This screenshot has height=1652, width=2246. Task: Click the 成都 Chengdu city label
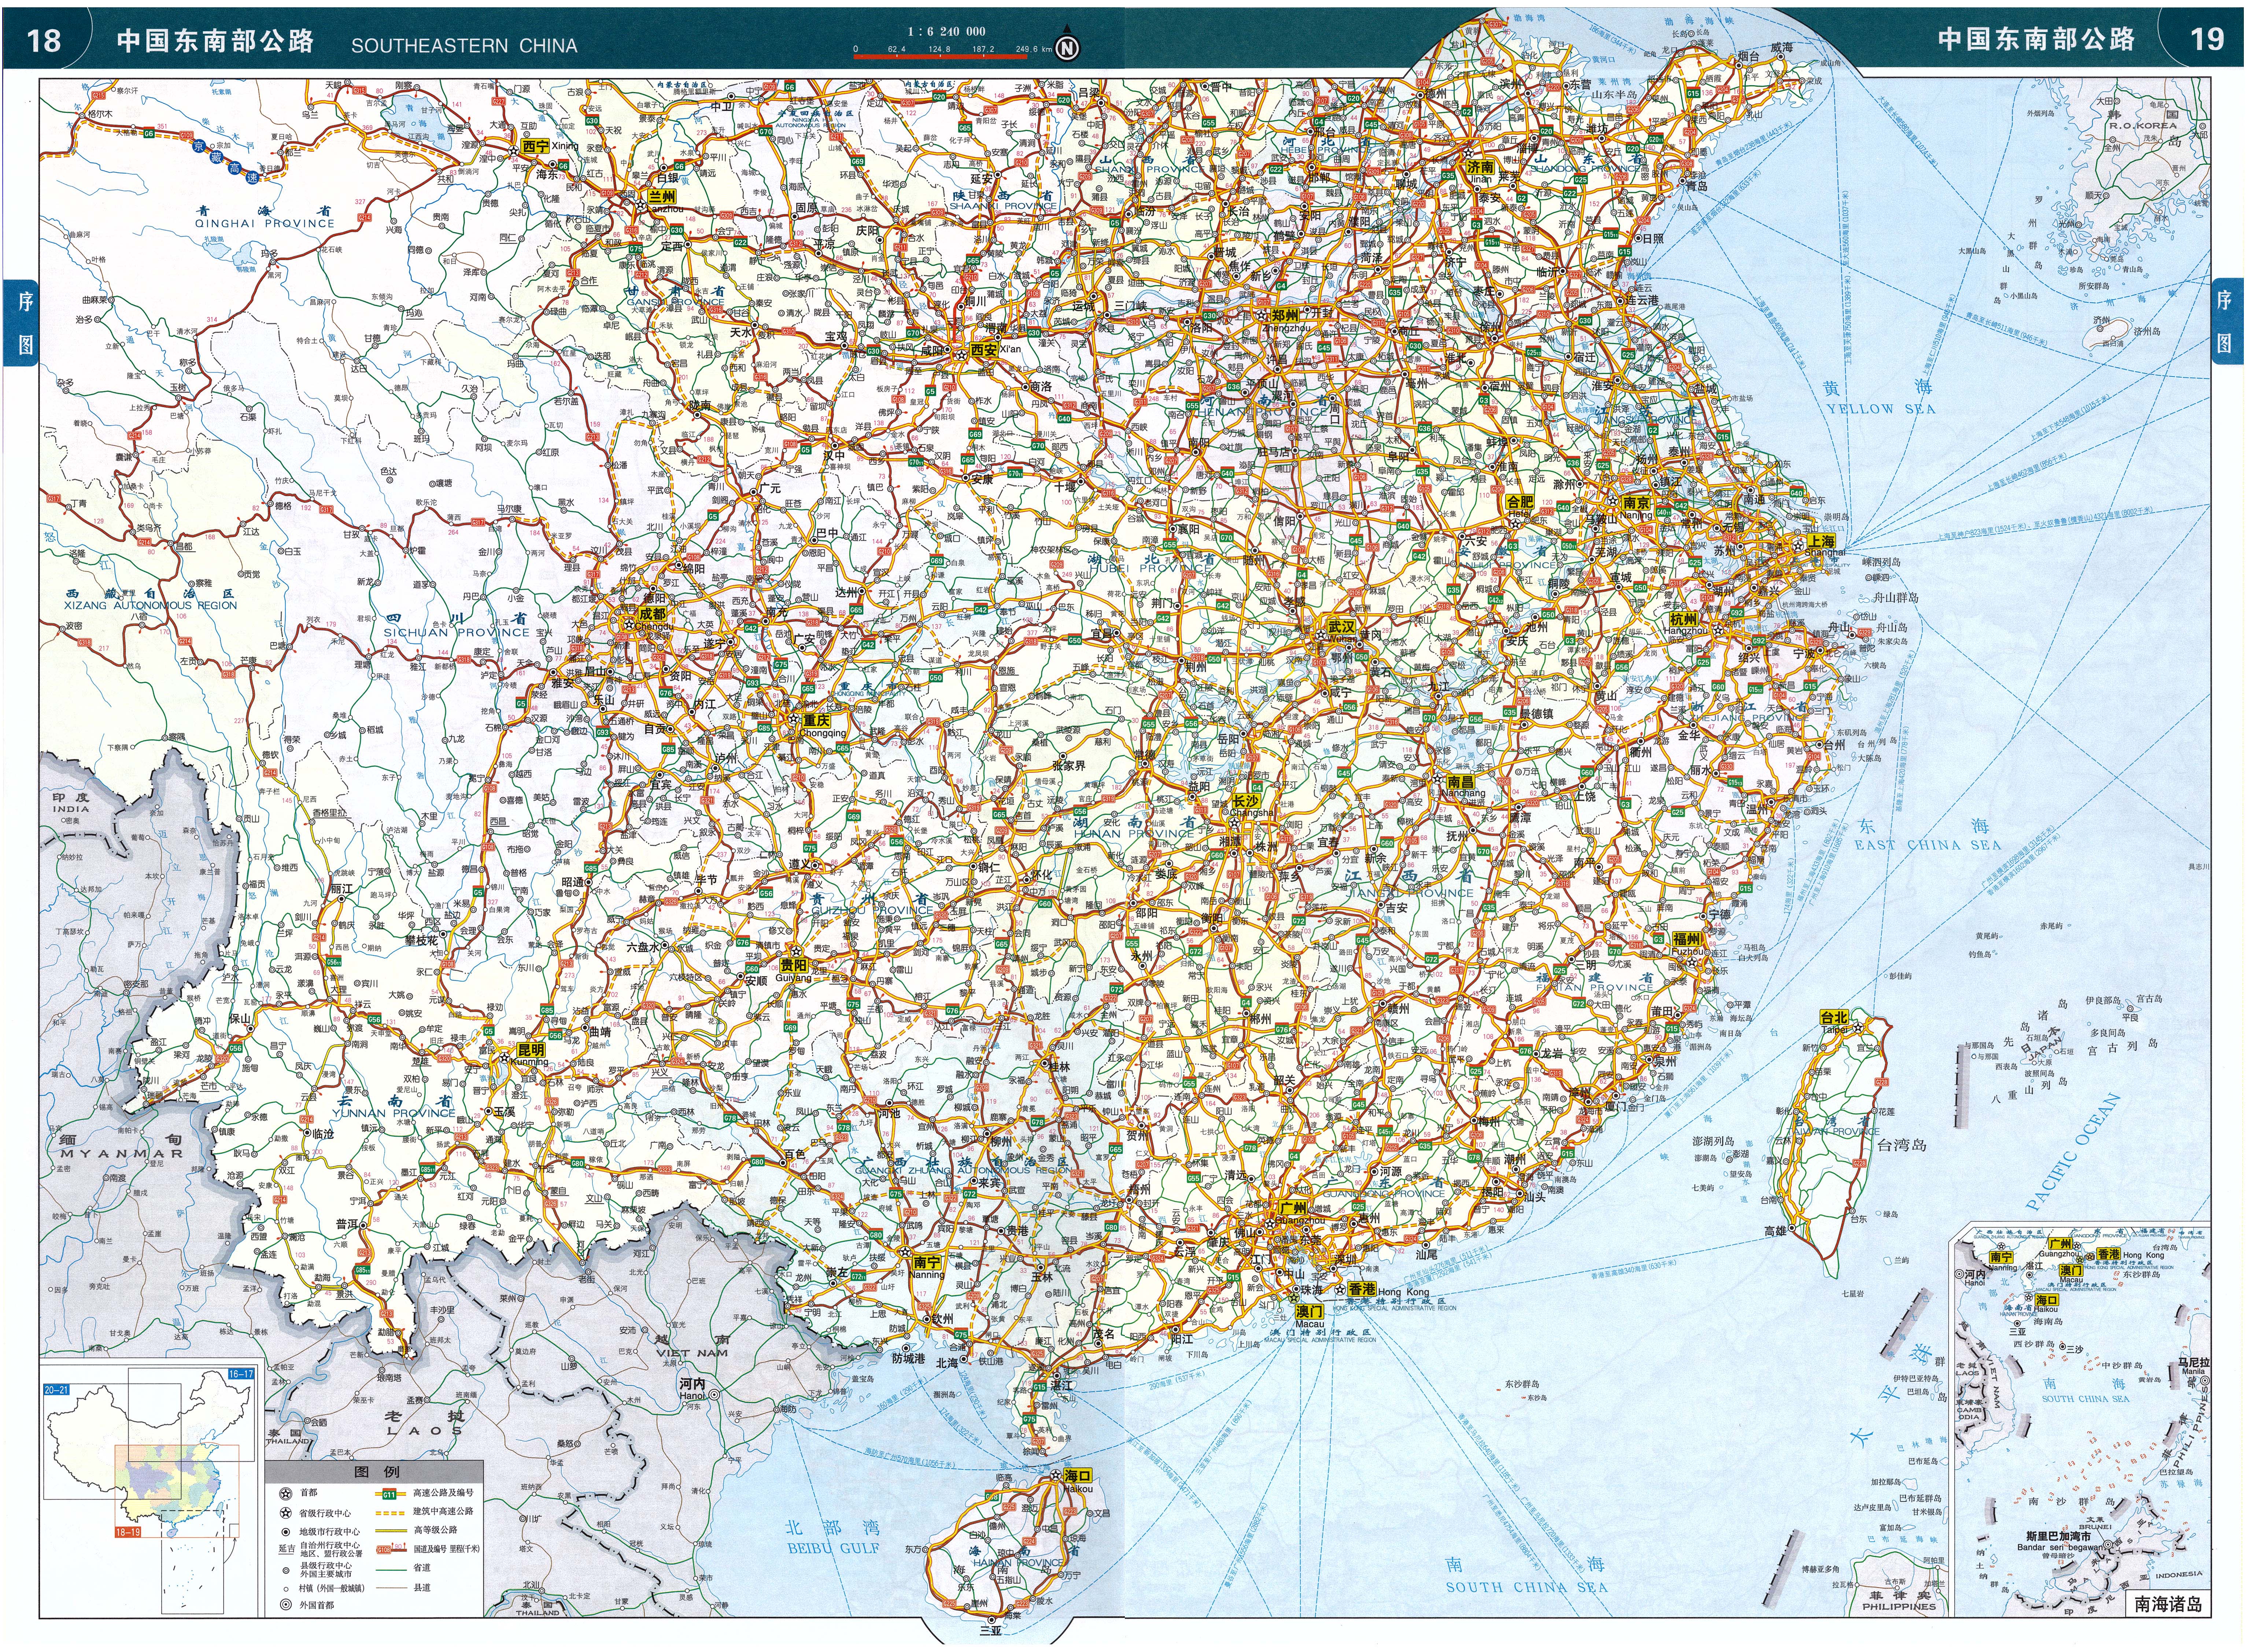[652, 614]
